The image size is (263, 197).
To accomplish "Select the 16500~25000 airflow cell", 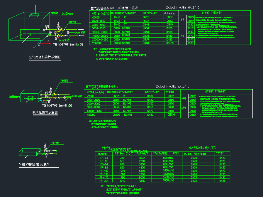I will 100,36.
